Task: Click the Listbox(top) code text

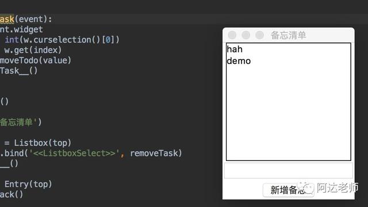Action: [x=43, y=143]
